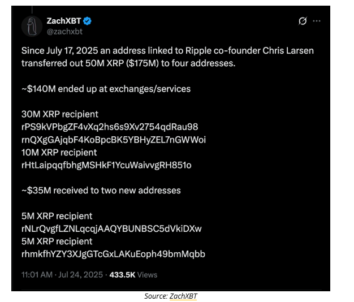Open the ZachXBT display name

(63, 21)
